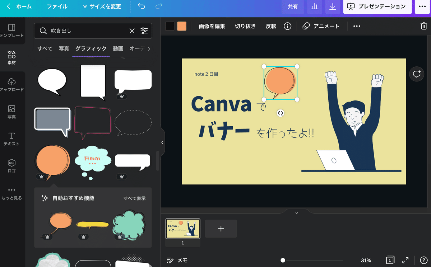
Task: Click the rotate handle below the bubble
Action: [x=281, y=113]
